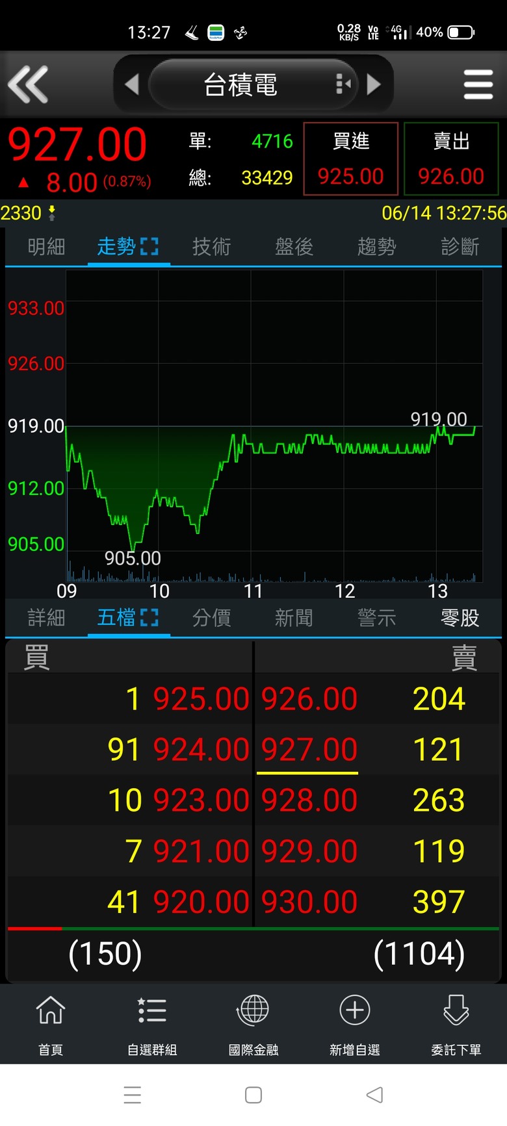Tap Android recent apps menu button
The height and width of the screenshot is (1126, 507).
pos(133,1095)
